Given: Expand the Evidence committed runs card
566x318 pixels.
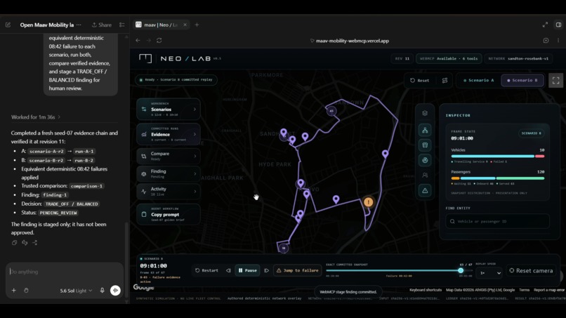Looking at the screenshot, I should coord(169,134).
